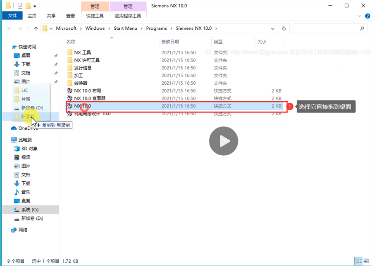Expand the ribbon with the chevron near Help
The width and height of the screenshot is (372, 266).
360,16
